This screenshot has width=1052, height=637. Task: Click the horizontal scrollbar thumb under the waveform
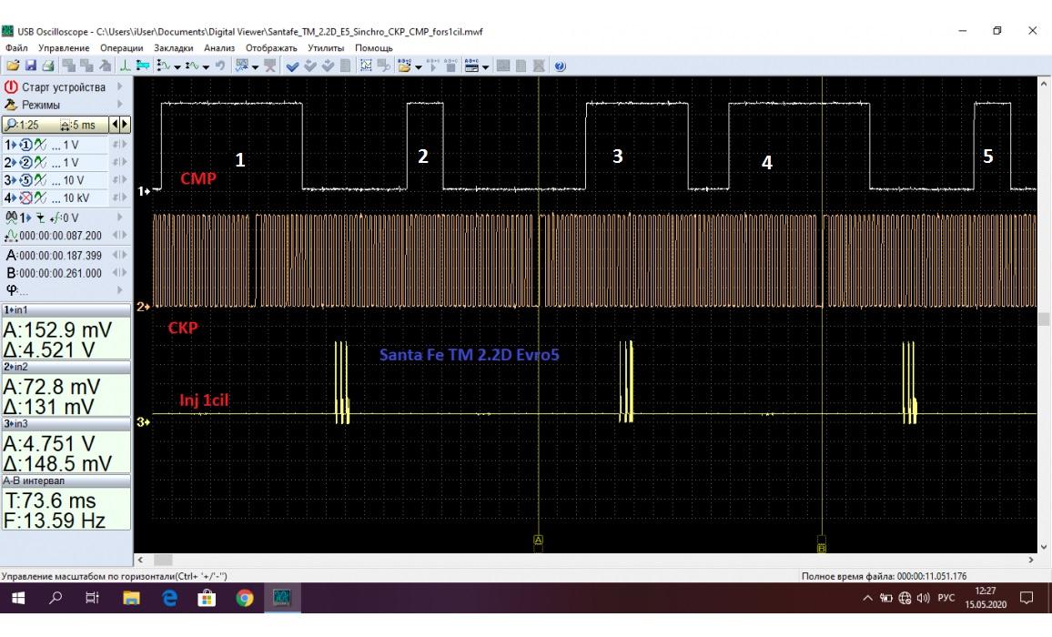163,560
